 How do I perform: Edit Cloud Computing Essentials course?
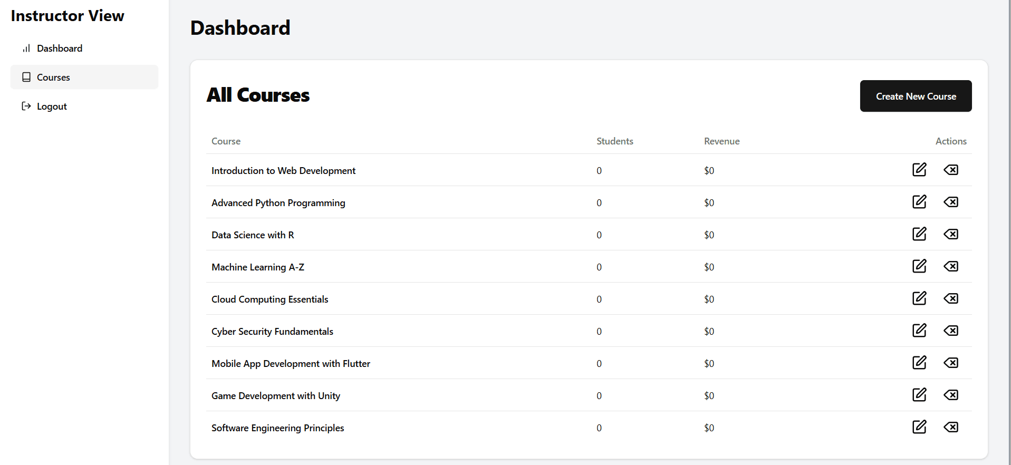pos(919,298)
